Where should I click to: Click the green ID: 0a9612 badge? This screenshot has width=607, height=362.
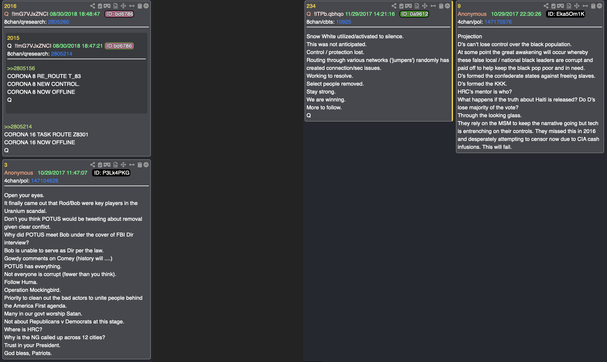414,14
